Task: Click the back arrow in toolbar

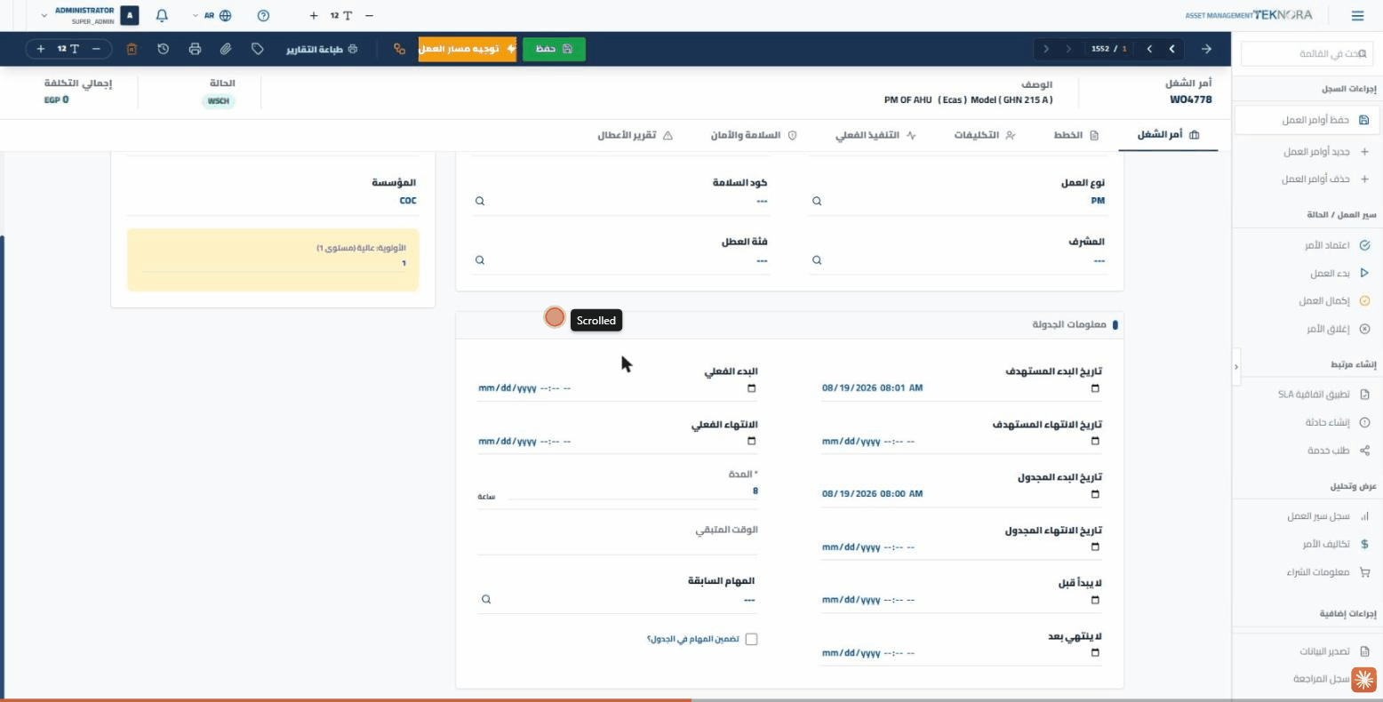Action: (1206, 49)
